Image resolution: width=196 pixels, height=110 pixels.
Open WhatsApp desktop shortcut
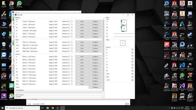(19, 4)
